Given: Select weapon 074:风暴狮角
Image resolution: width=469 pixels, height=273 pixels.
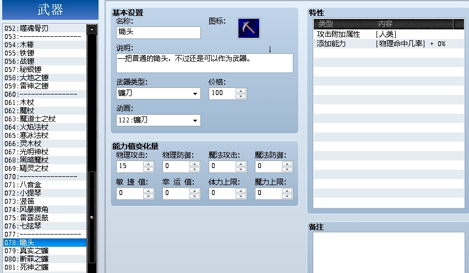Looking at the screenshot, I should pyautogui.click(x=45, y=209).
